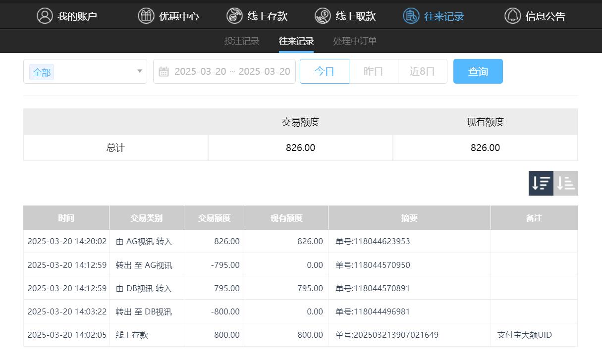This screenshot has height=360, width=602.
Task: Open 我的账户 account icon
Action: 45,15
